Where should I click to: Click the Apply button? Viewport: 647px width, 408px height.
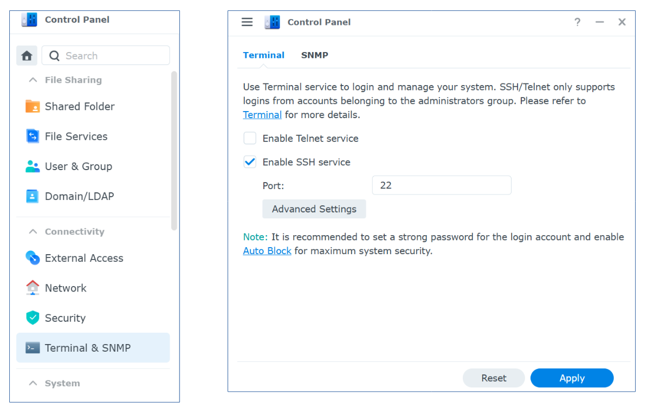coord(572,378)
